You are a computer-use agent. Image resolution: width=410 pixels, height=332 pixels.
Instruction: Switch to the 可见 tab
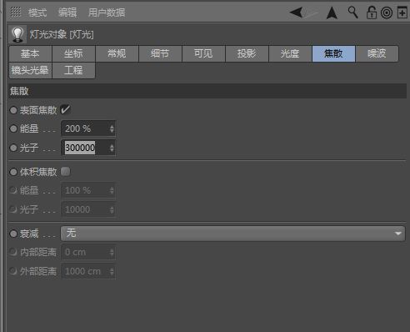click(203, 53)
